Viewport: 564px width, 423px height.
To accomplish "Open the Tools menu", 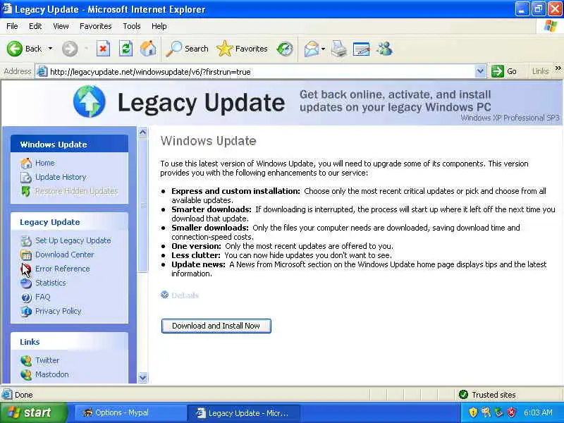I will 132,26.
